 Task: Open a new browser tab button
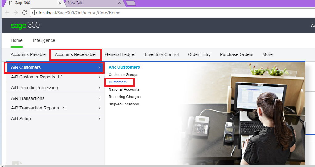(131, 3)
